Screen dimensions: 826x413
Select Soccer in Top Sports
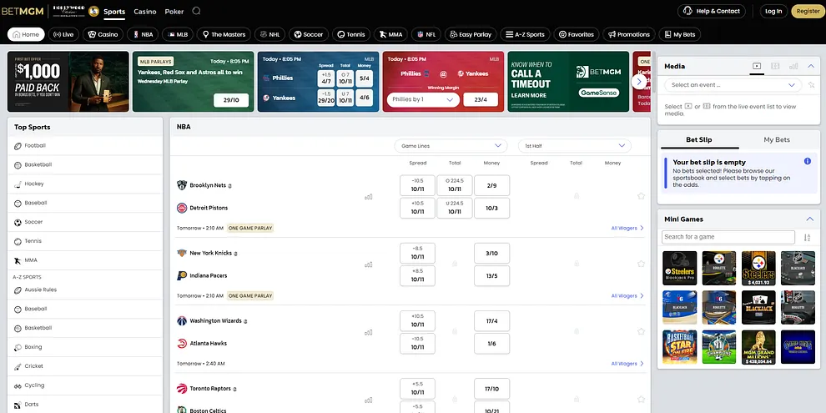pyautogui.click(x=85, y=222)
